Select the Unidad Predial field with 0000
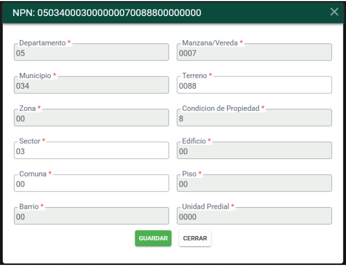Viewport: 346px width, 266px height. click(x=254, y=216)
